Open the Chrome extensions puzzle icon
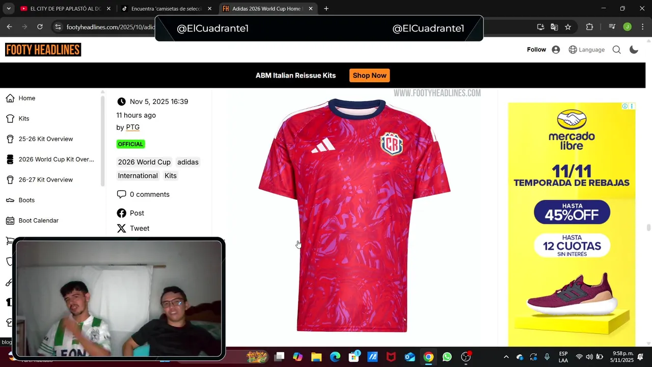 [x=589, y=27]
